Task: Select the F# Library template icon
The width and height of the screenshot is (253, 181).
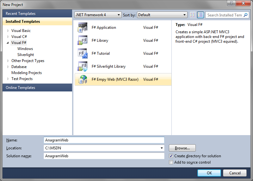Action: 83,41
